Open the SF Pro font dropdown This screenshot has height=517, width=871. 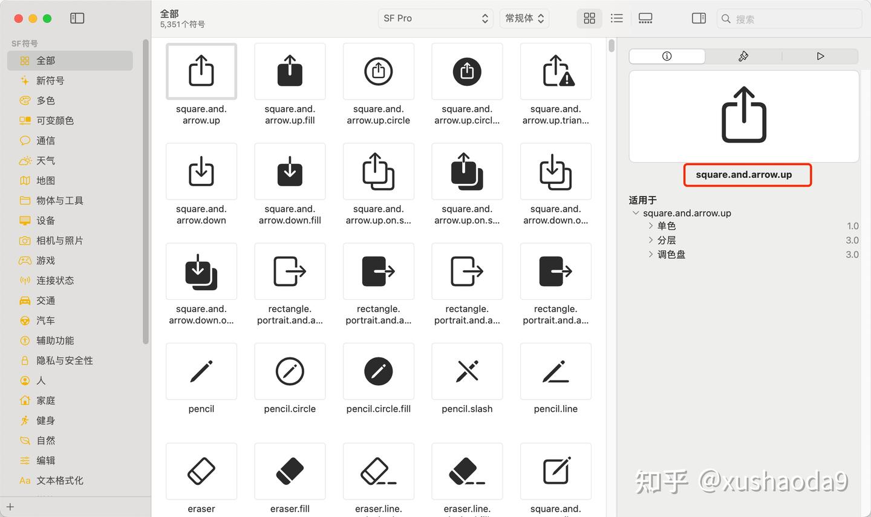pyautogui.click(x=435, y=18)
